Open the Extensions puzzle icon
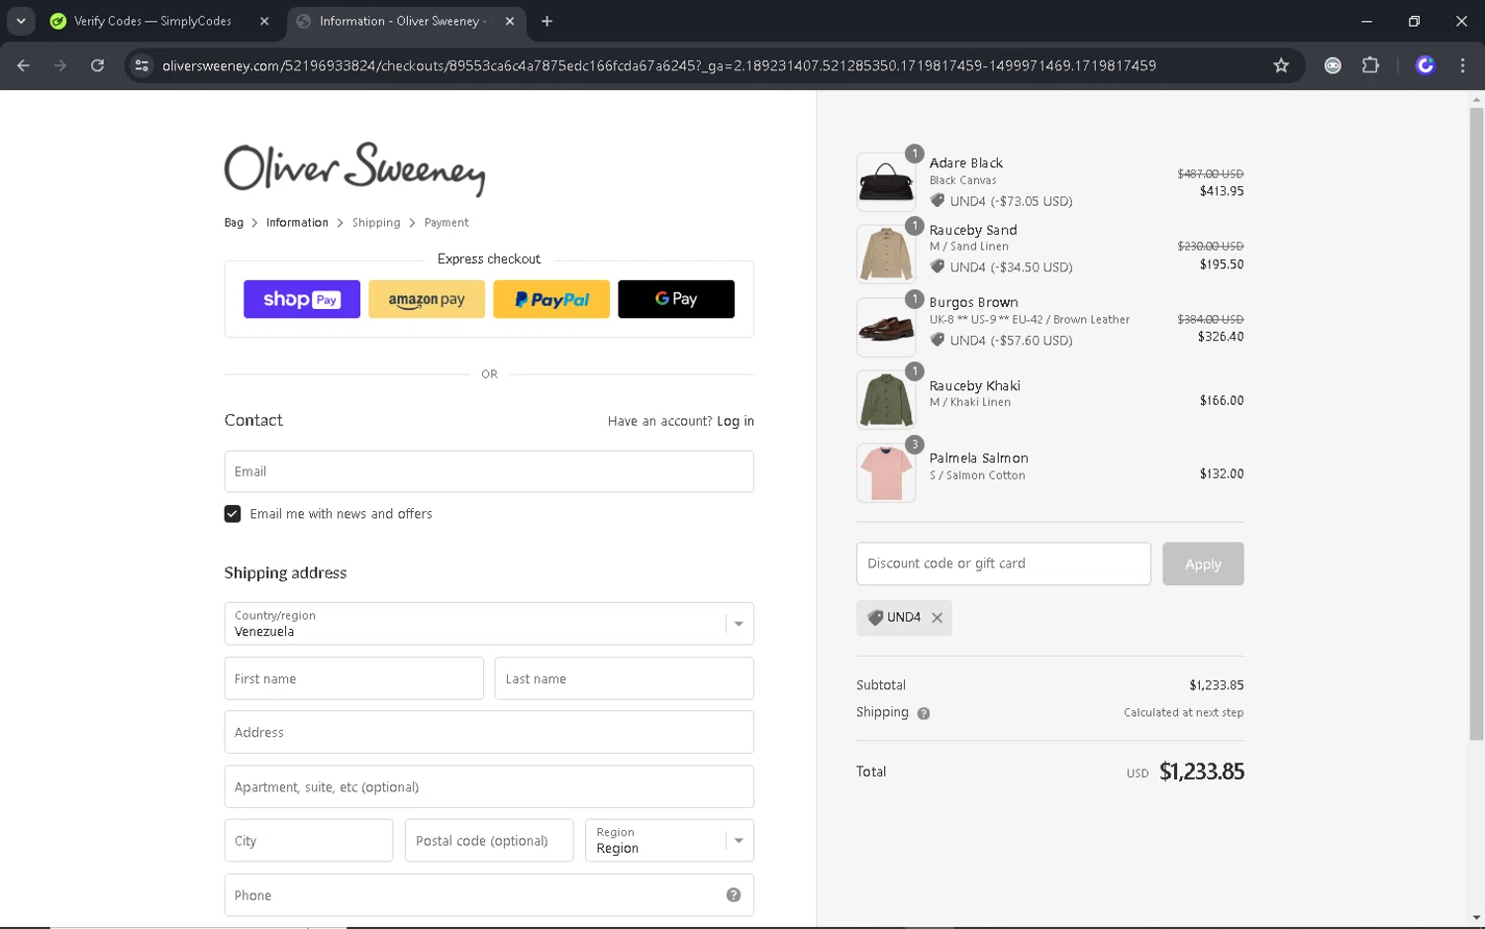The height and width of the screenshot is (929, 1485). click(1370, 65)
